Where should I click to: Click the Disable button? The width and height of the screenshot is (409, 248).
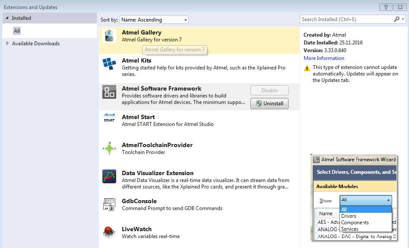point(269,91)
